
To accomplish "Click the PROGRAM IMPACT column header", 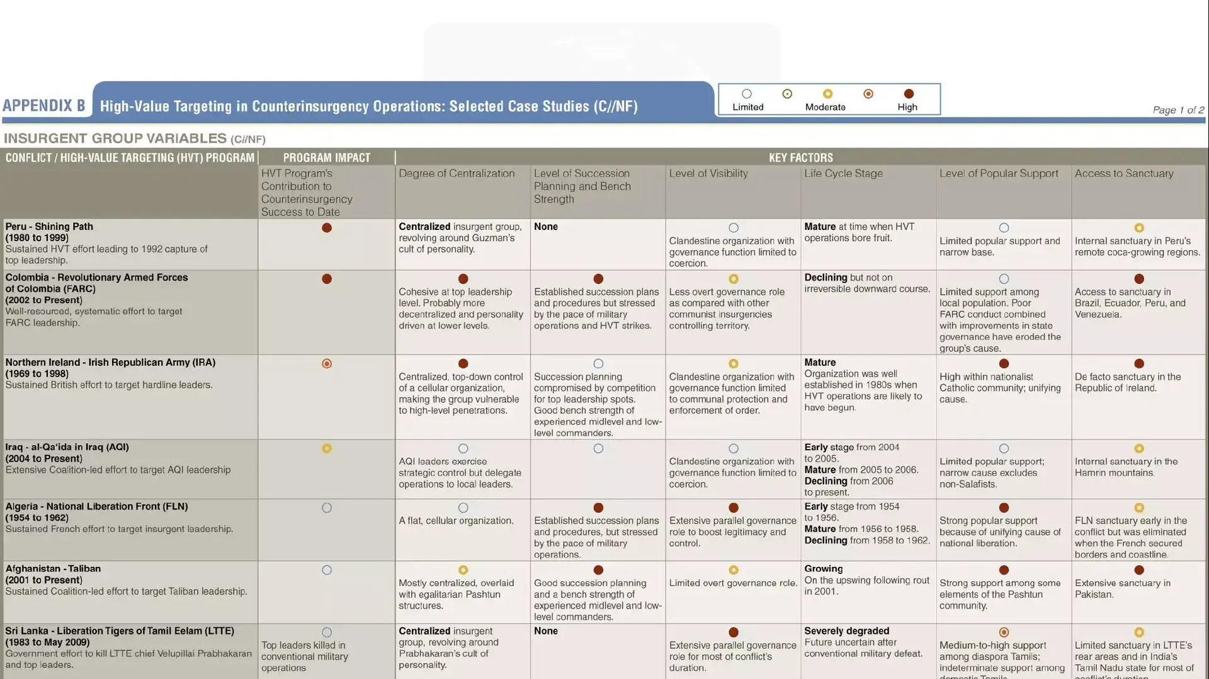I will [327, 157].
